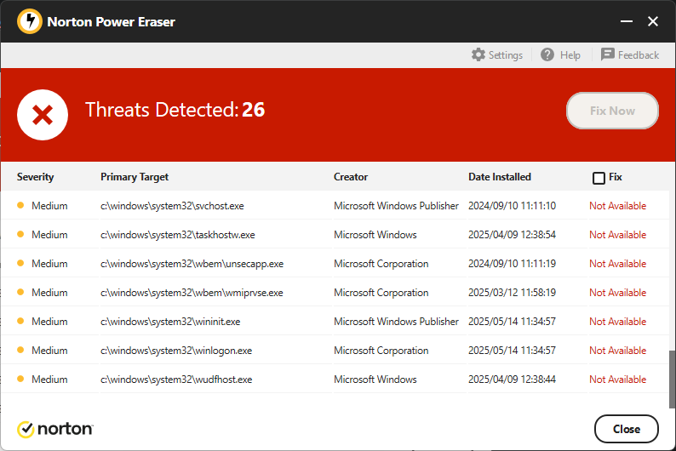Click the Norton checkmark logo at bottom
The height and width of the screenshot is (451, 676).
26,429
